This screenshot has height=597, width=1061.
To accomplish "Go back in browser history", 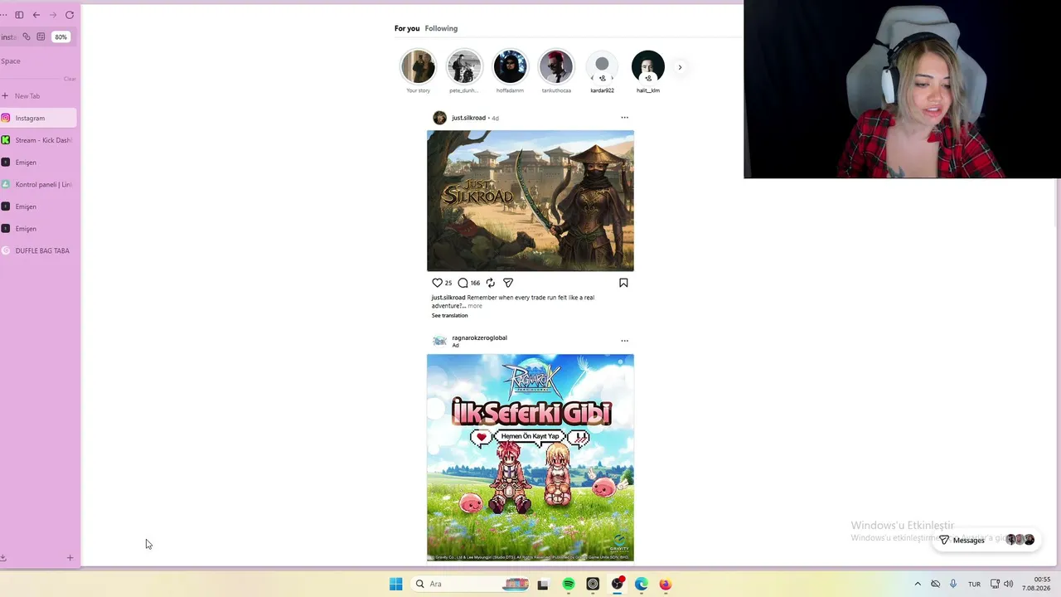I will tap(36, 15).
